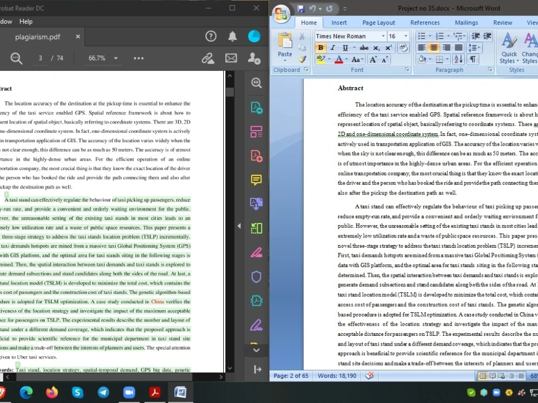This screenshot has height=403, width=538.
Task: Save document from Quick Access Toolbar
Action: pos(301,9)
